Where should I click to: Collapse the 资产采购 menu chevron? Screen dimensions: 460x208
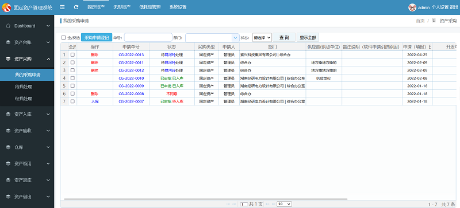click(x=48, y=59)
